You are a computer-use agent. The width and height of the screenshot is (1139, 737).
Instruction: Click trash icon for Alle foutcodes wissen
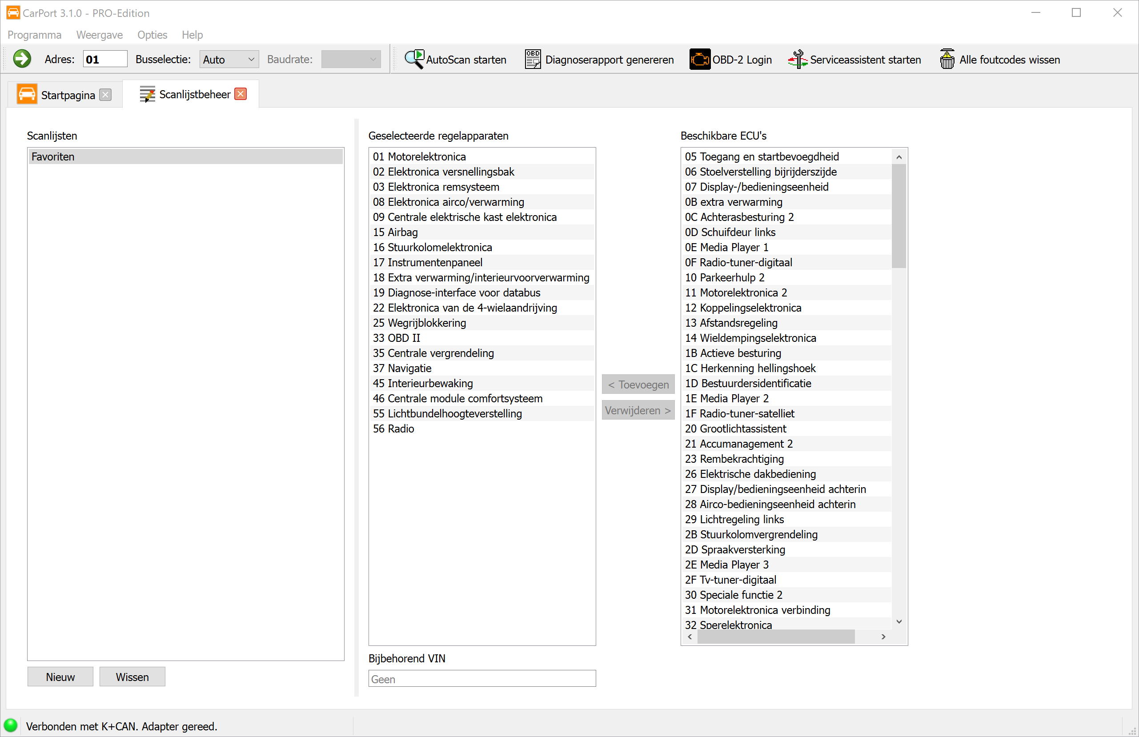[x=947, y=59]
